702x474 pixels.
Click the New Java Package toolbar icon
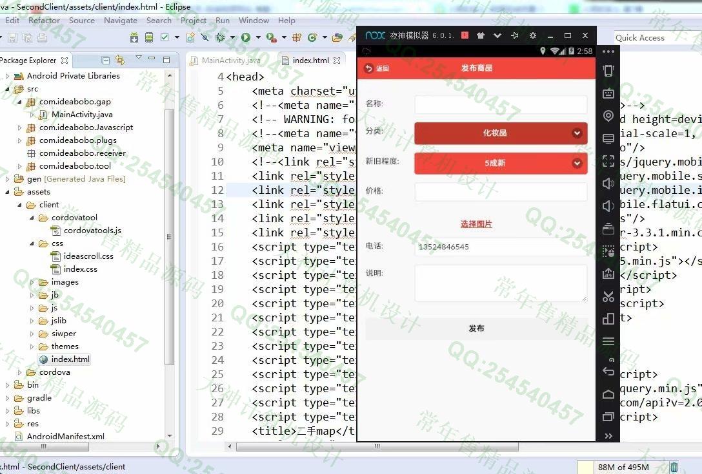[x=297, y=37]
